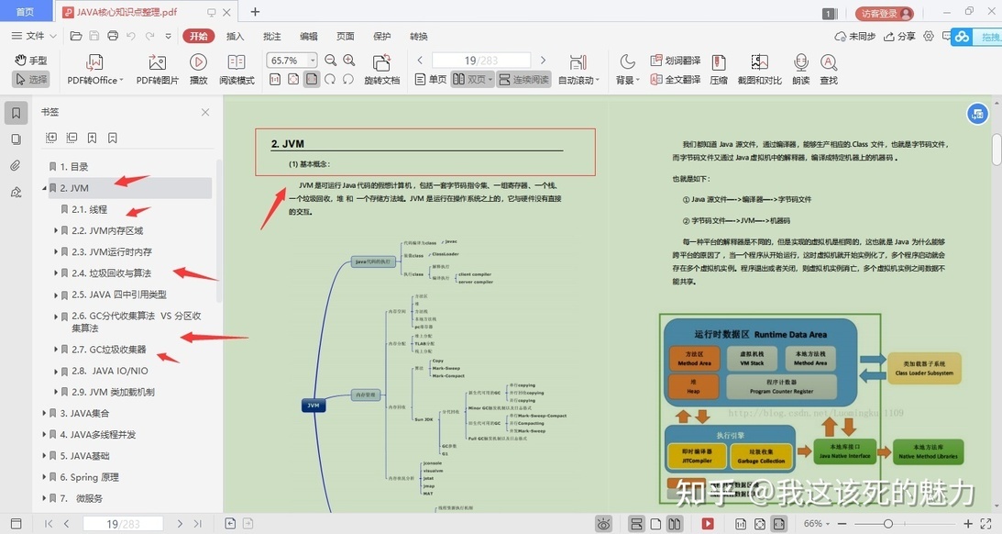Expand the 6. Spring 原理 bookmark
Image resolution: width=1002 pixels, height=534 pixels.
point(44,477)
